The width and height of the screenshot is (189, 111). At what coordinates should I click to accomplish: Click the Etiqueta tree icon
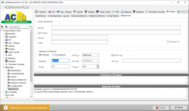pos(6,61)
